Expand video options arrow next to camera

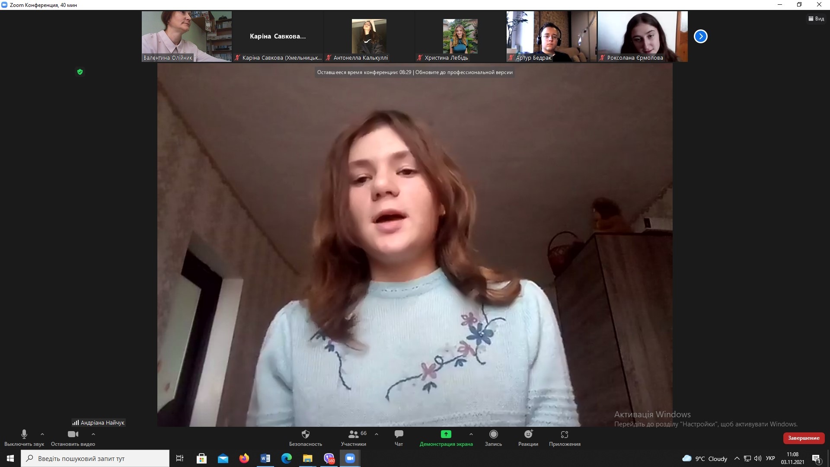tap(93, 434)
